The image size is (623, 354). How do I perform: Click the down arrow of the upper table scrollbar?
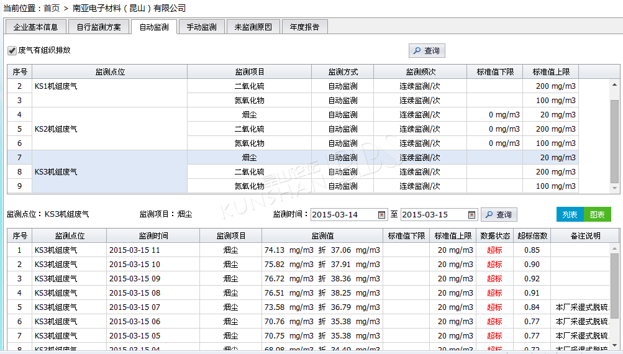pos(614,188)
